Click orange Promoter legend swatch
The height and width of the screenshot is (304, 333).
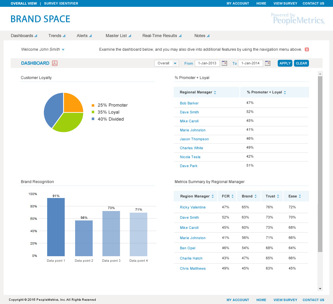point(93,105)
